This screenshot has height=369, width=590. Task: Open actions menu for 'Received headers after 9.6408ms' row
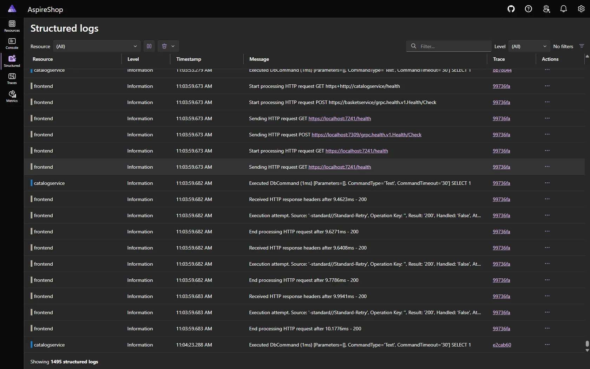547,247
